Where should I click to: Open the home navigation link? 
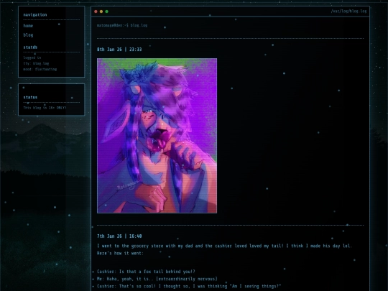[x=28, y=26]
